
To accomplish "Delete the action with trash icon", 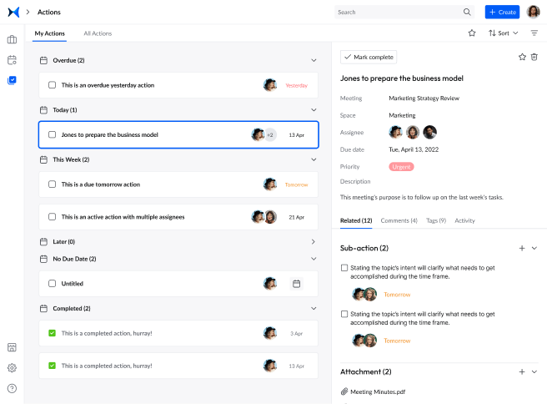I will (x=534, y=57).
